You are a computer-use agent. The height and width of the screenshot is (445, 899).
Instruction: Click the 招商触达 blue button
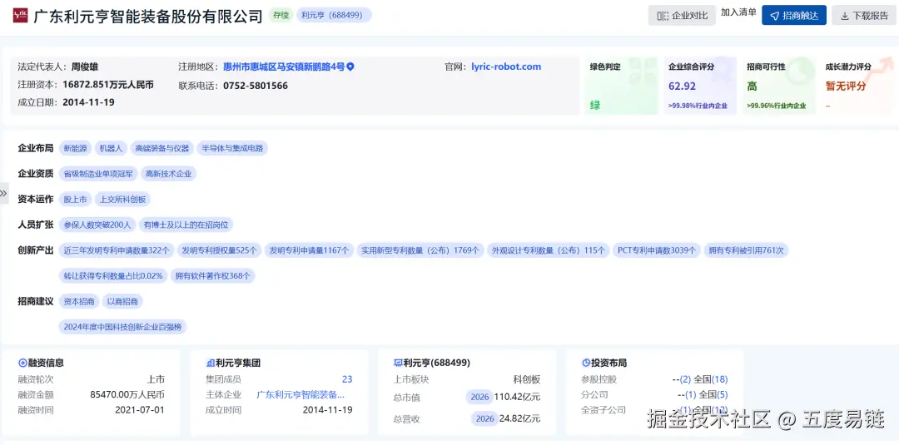(x=794, y=16)
